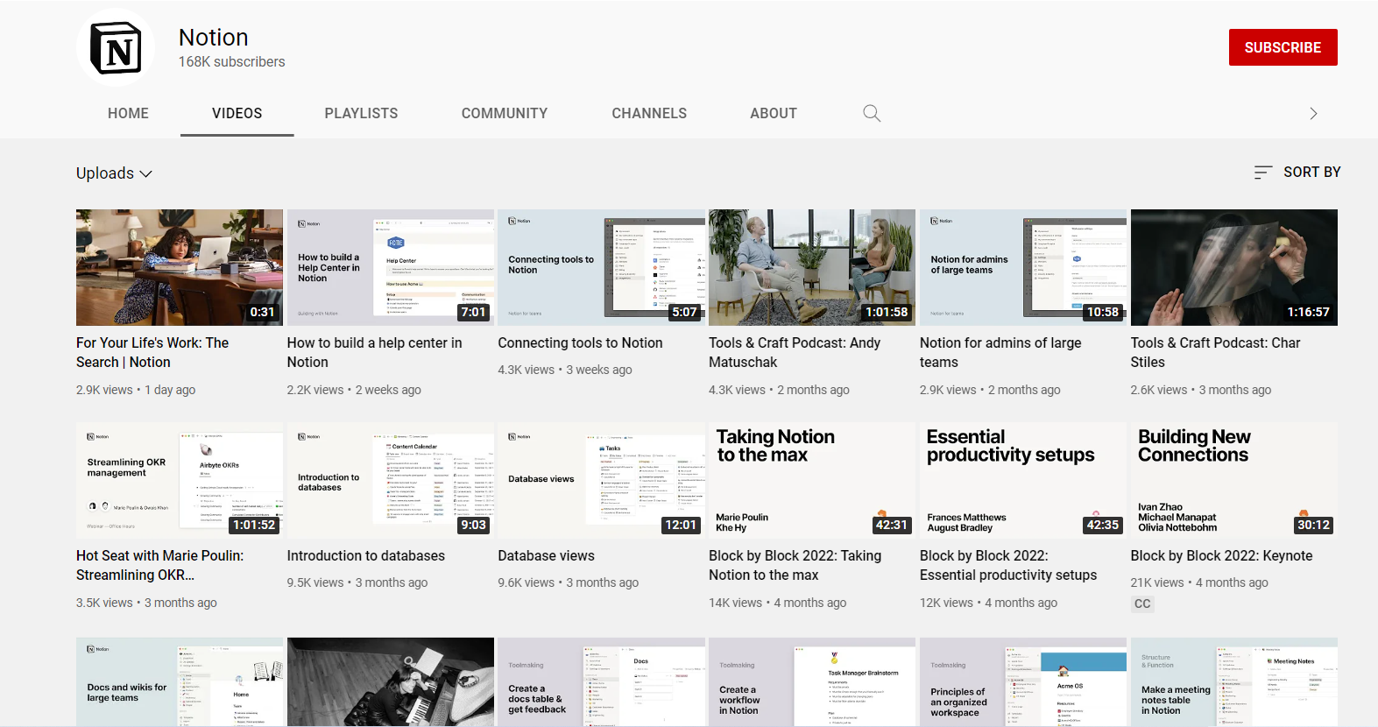1378x727 pixels.
Task: Open 'How to build a Help Center' thumbnail
Action: coord(391,267)
